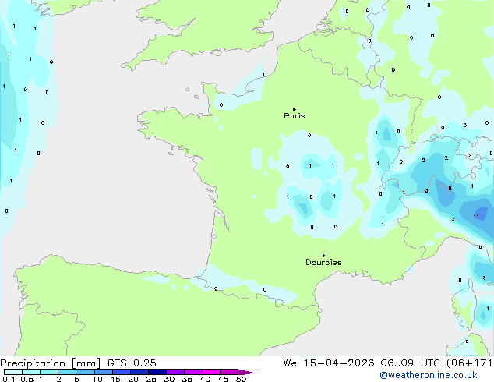The height and width of the screenshot is (382, 494).
Task: Click the We 15-04-2026 date text
Action: 329,363
